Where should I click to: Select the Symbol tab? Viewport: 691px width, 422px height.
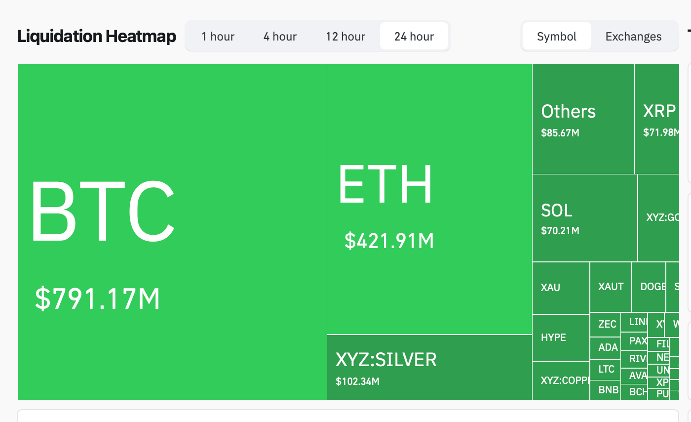(556, 36)
